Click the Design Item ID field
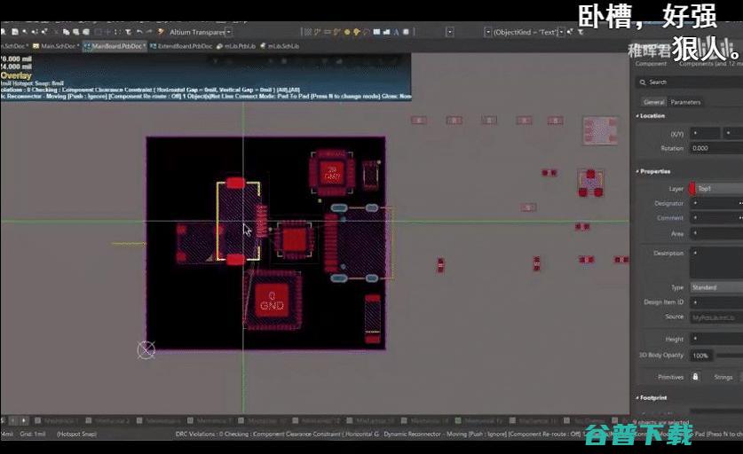Viewport: 743px width, 454px height. (716, 301)
